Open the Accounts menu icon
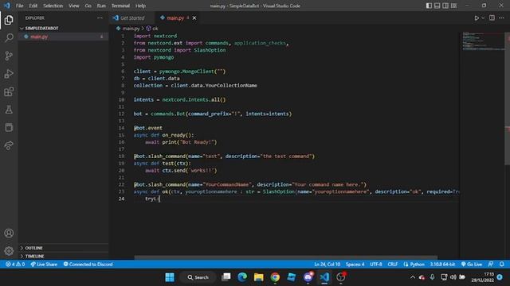 [9, 233]
